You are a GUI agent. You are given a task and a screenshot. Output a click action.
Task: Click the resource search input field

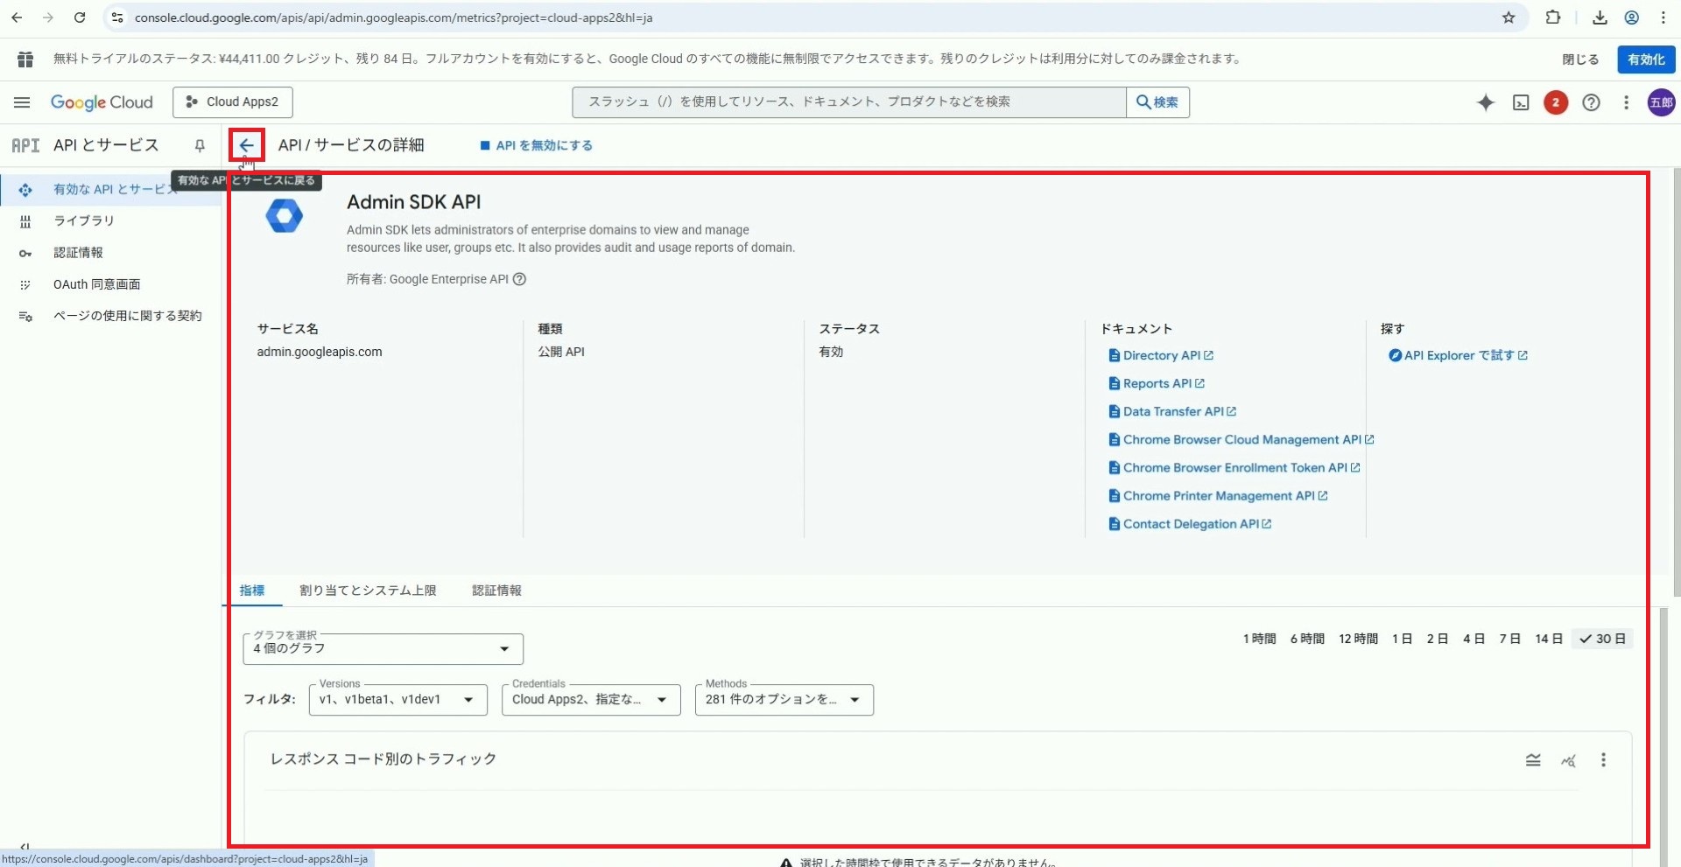[848, 102]
